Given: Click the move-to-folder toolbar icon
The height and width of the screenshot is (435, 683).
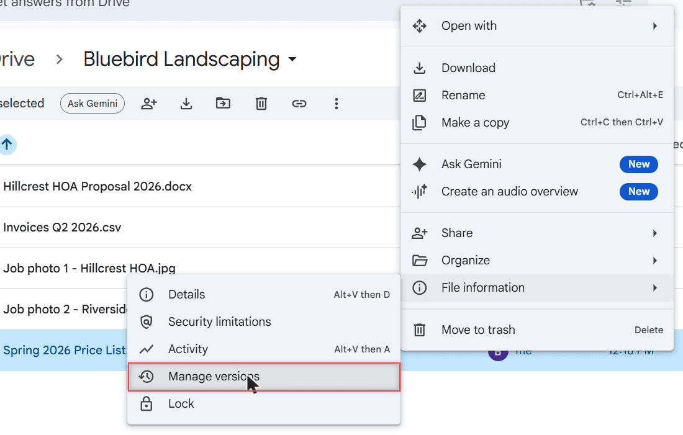Looking at the screenshot, I should tap(223, 104).
